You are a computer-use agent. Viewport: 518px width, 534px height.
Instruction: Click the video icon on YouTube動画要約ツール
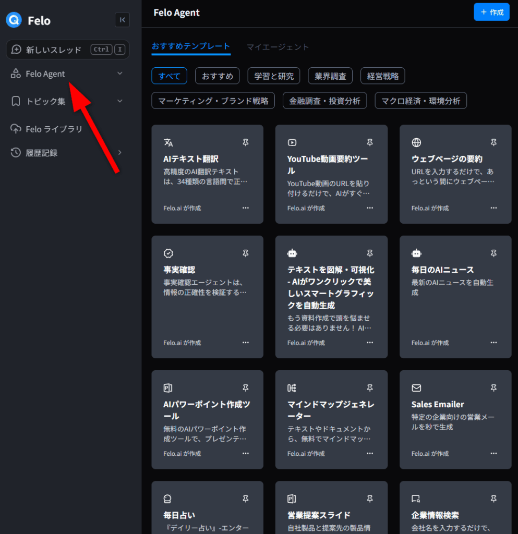tap(292, 142)
